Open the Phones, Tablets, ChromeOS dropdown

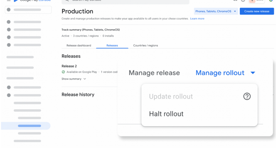click(x=216, y=11)
